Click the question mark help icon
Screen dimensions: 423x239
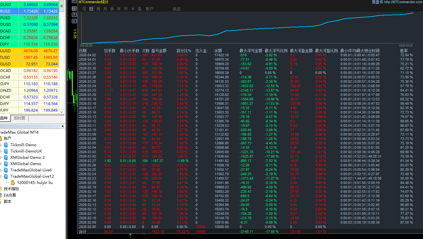(74, 15)
